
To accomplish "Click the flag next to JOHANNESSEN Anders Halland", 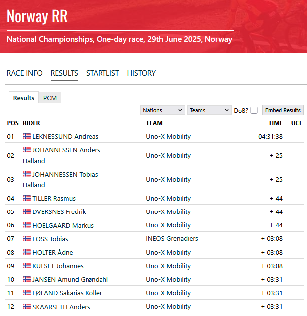I will pos(27,150).
